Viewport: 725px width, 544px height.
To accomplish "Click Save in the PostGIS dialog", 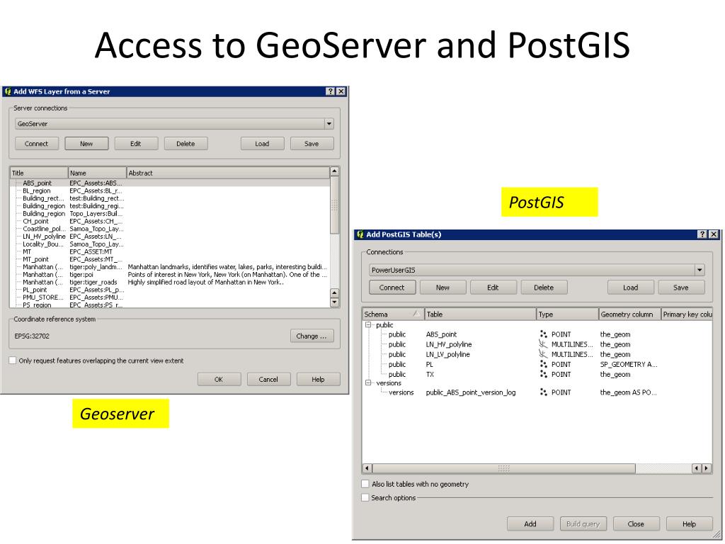I will coord(681,288).
